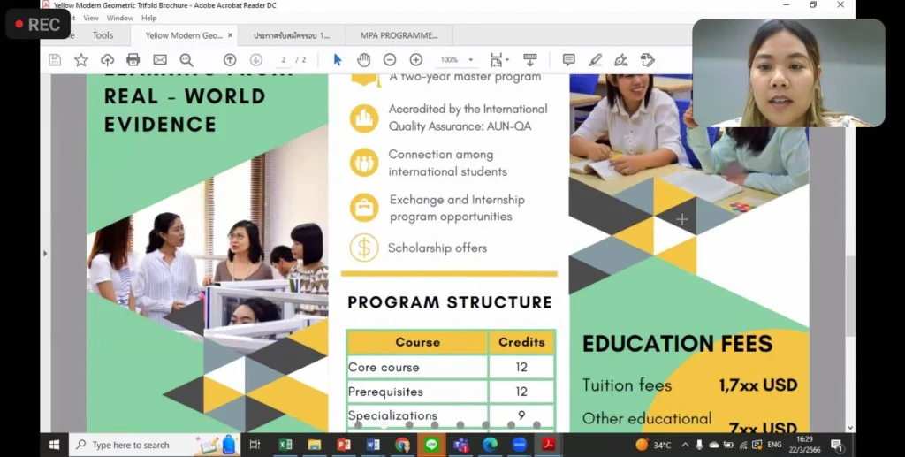The image size is (905, 457).
Task: Activate the Hand pan tool
Action: point(363,59)
